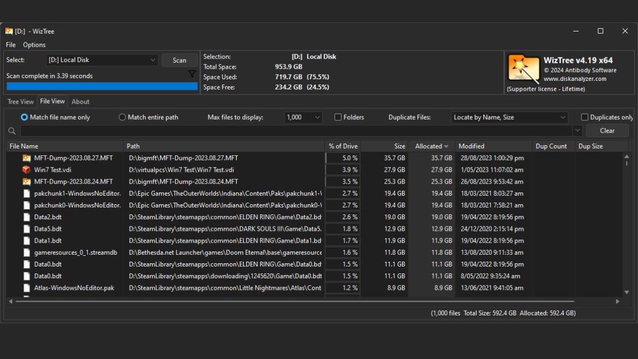Image resolution: width=638 pixels, height=359 pixels.
Task: Click the magnifying glass search icon
Action: (12, 131)
